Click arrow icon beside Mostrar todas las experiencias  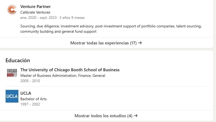[x=140, y=43]
